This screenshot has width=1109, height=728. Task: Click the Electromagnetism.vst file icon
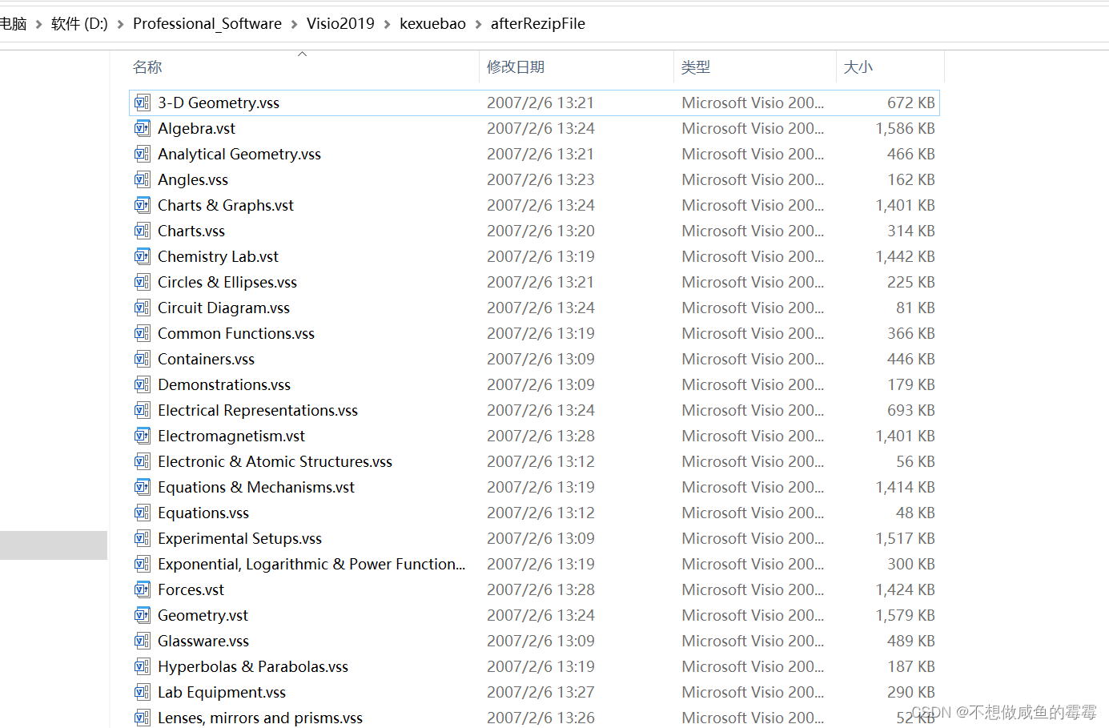(142, 436)
